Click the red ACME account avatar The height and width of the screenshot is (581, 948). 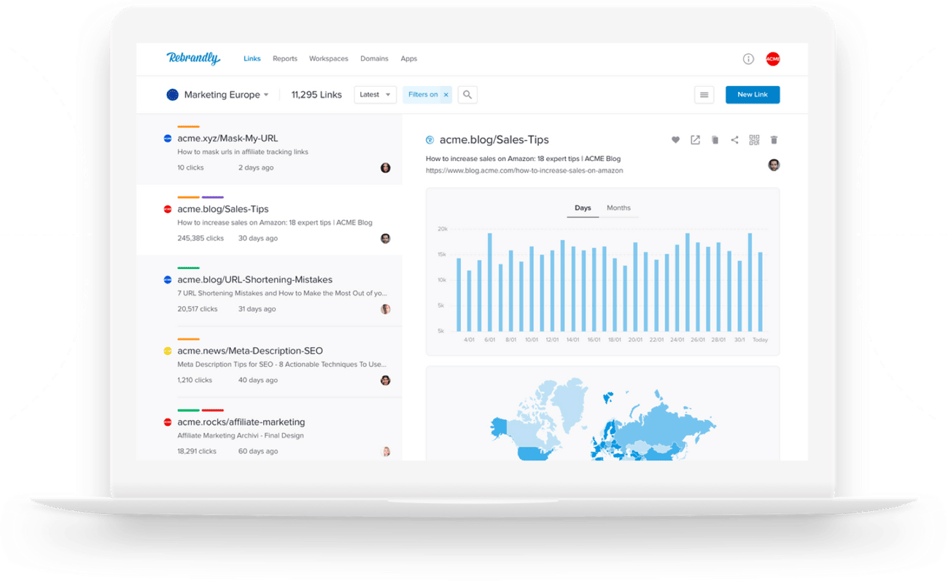click(772, 59)
